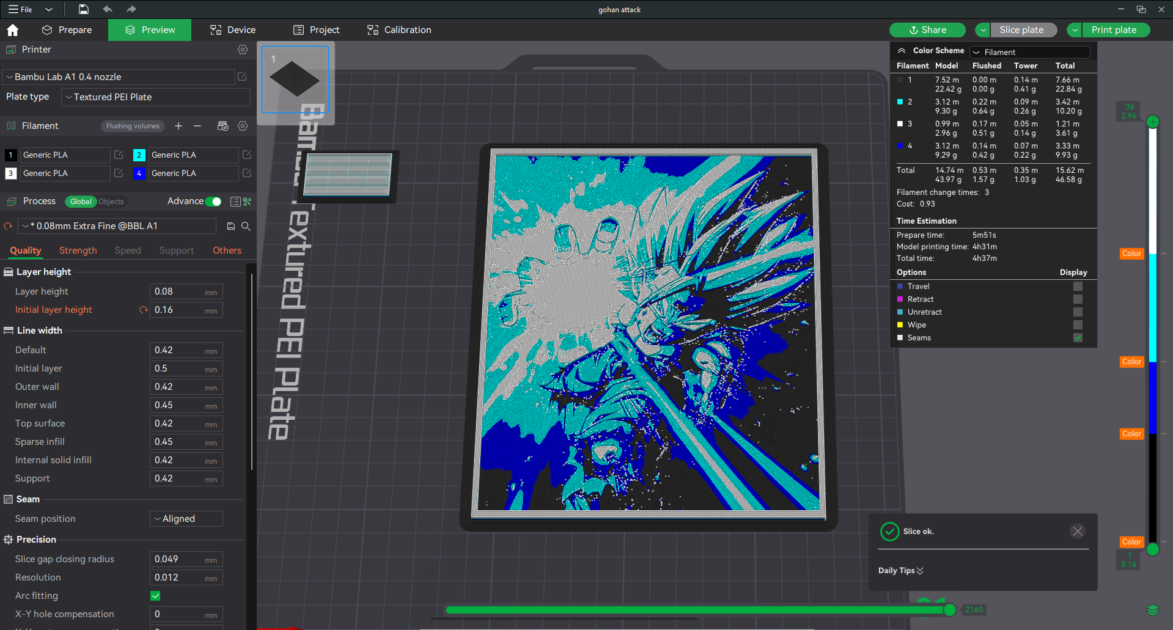Viewport: 1173px width, 630px height.
Task: Undo the last action
Action: click(108, 9)
